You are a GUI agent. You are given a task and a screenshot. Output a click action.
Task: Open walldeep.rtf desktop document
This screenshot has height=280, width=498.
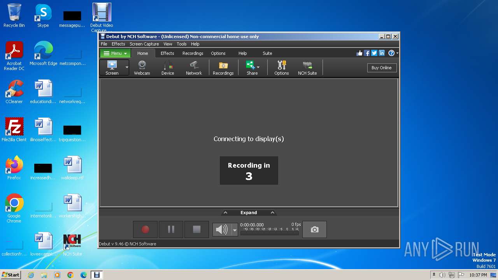click(x=72, y=168)
